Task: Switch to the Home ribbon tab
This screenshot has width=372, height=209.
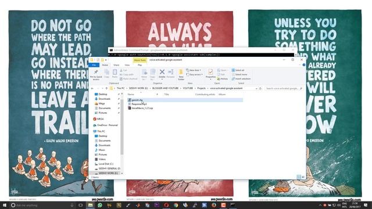Action: [105, 65]
